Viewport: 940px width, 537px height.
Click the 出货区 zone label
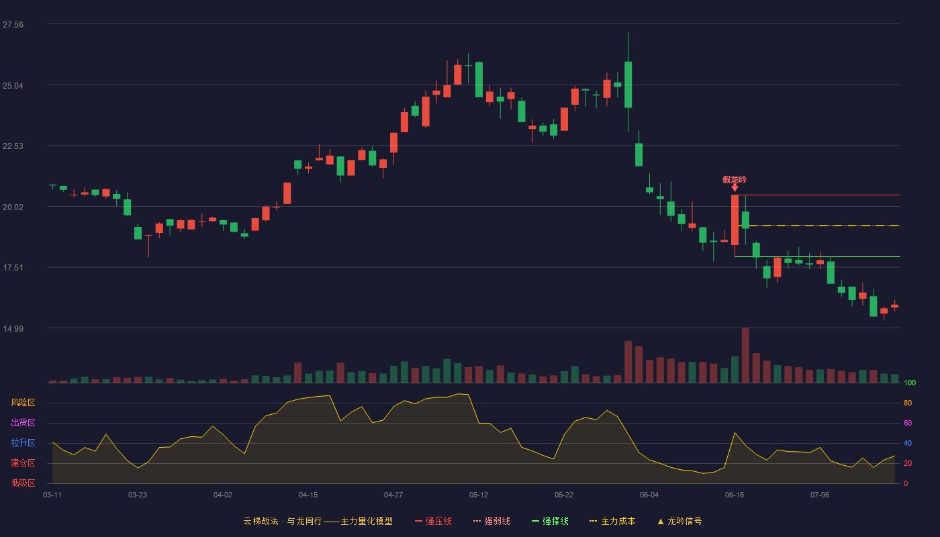tap(23, 423)
